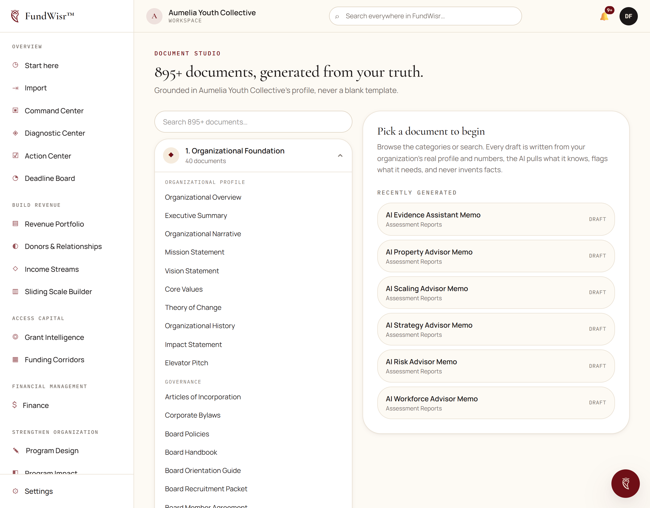Click the global search magnifier icon
The image size is (650, 508).
click(x=337, y=16)
